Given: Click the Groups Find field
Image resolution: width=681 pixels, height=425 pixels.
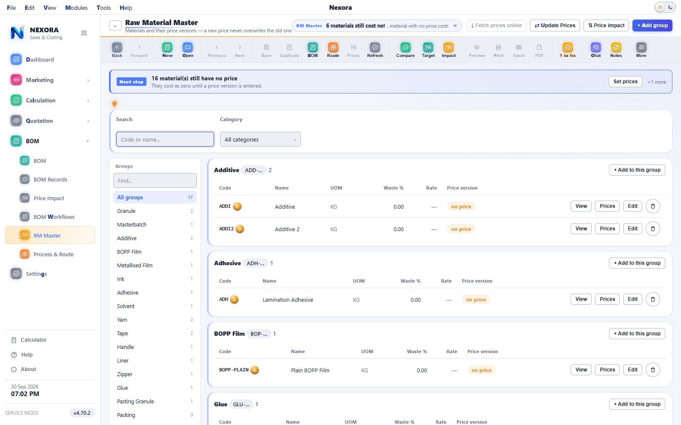Looking at the screenshot, I should 155,181.
